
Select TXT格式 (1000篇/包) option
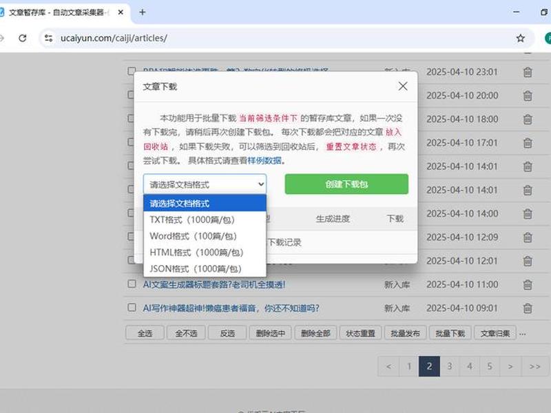pos(205,220)
